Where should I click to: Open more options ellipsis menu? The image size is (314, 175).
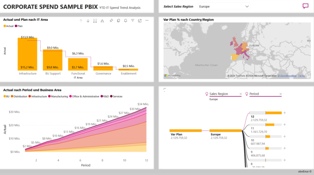pos(147,20)
